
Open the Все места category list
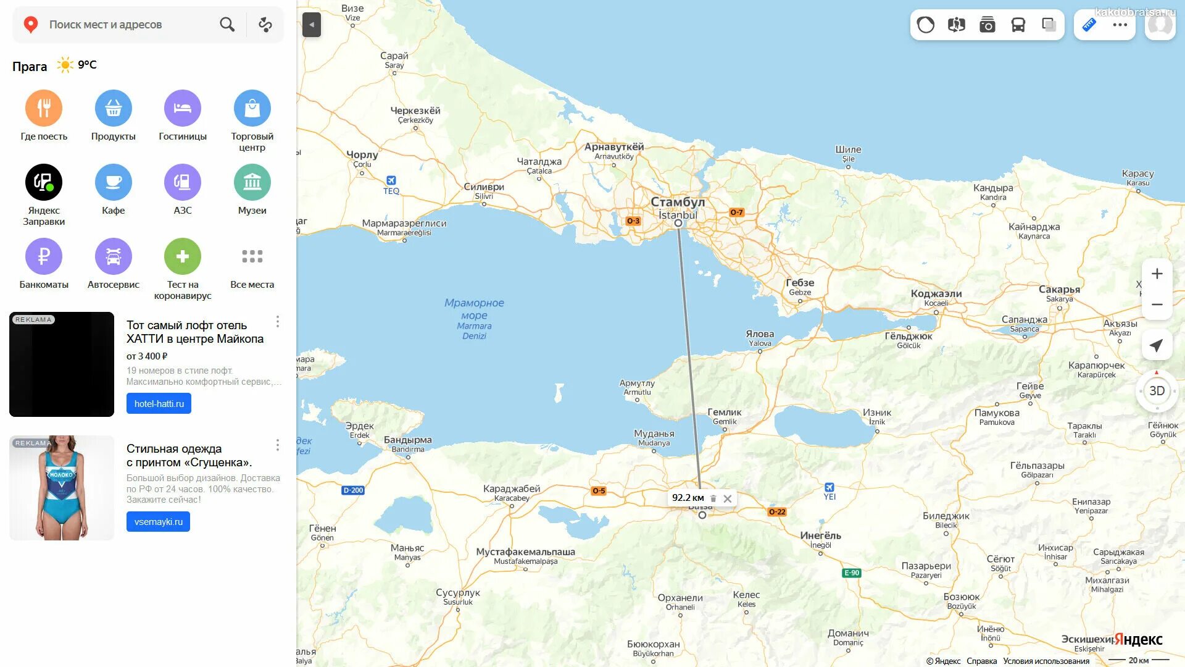coord(252,256)
